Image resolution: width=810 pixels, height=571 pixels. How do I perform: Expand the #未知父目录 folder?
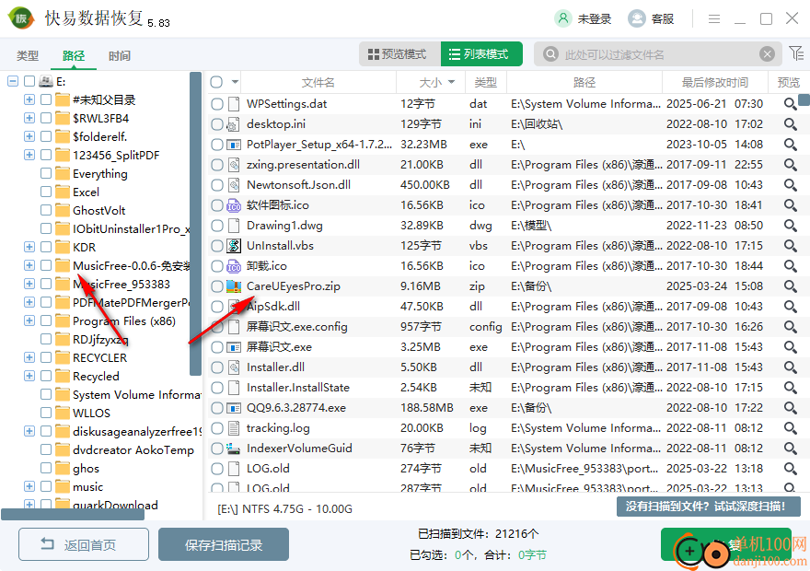29,99
